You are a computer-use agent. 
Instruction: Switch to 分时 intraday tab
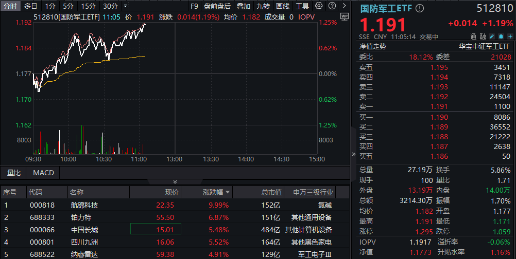click(x=10, y=6)
